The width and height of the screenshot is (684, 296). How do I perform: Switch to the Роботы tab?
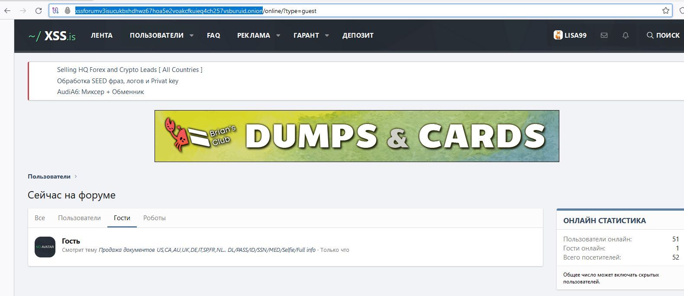(155, 218)
